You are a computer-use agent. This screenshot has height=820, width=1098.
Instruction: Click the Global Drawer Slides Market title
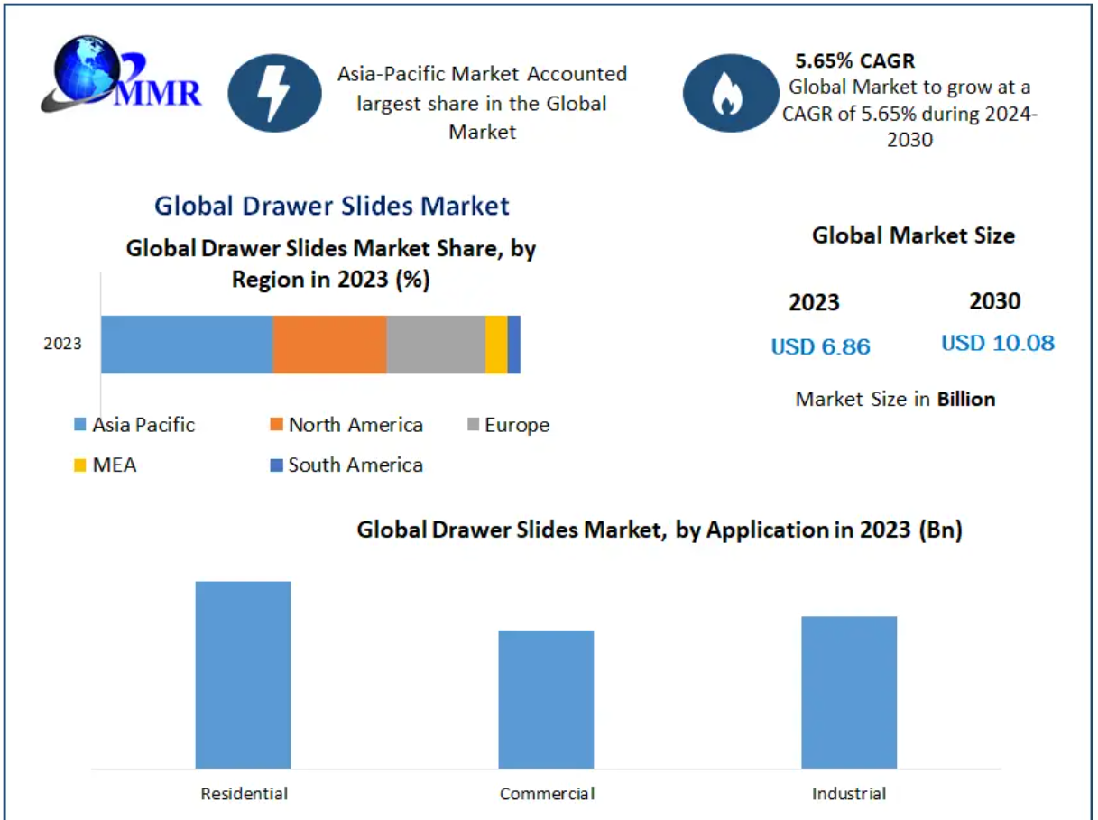(x=332, y=206)
